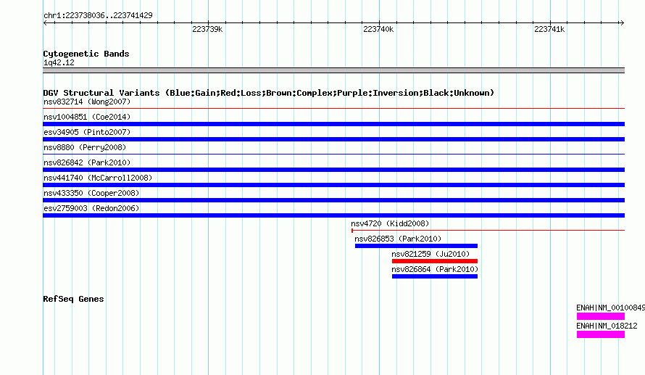Select the nsv1004851 (Coe2014) blue gain bar
The width and height of the screenshot is (645, 375).
click(x=333, y=124)
